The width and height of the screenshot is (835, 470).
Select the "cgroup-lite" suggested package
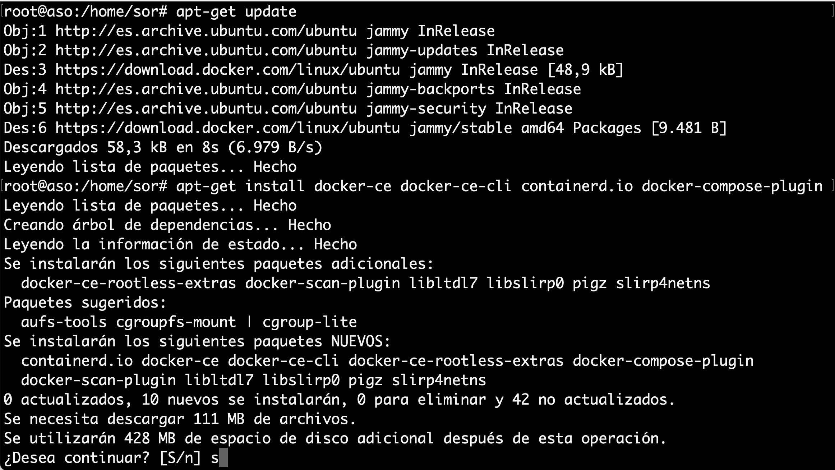coord(309,322)
